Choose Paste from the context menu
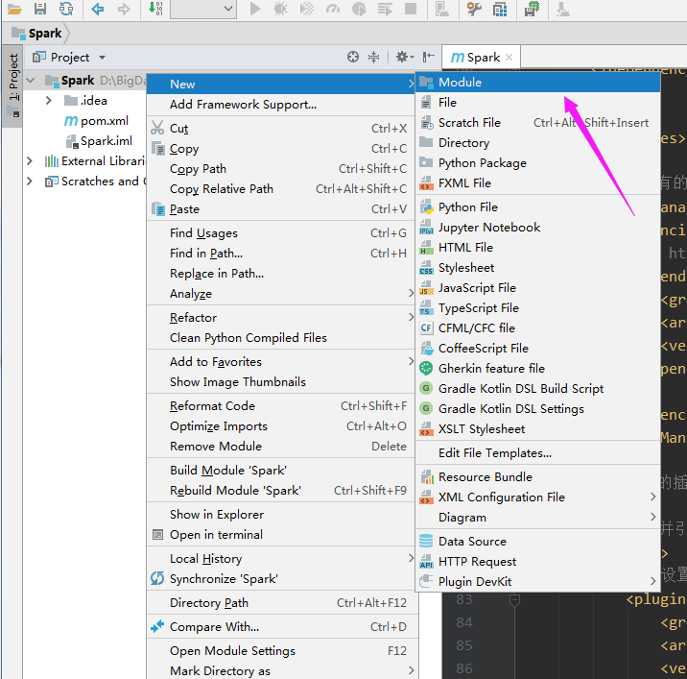Image resolution: width=687 pixels, height=679 pixels. [281, 209]
